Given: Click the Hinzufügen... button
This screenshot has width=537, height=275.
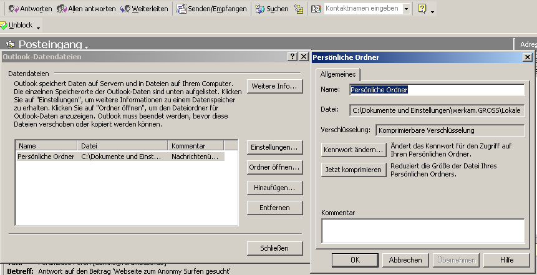Looking at the screenshot, I should click(274, 188).
